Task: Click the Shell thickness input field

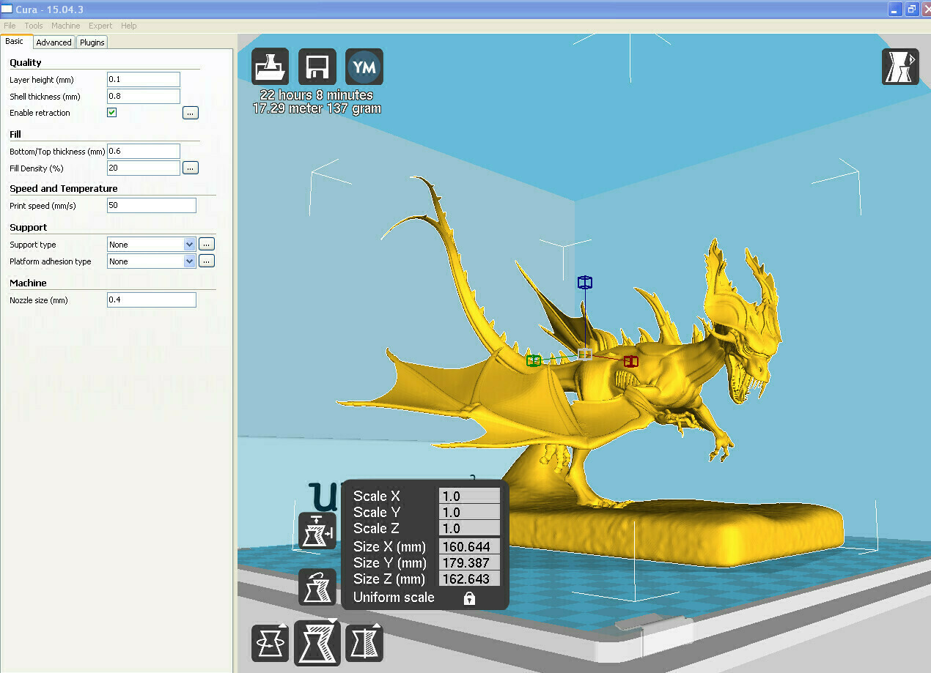Action: click(144, 97)
